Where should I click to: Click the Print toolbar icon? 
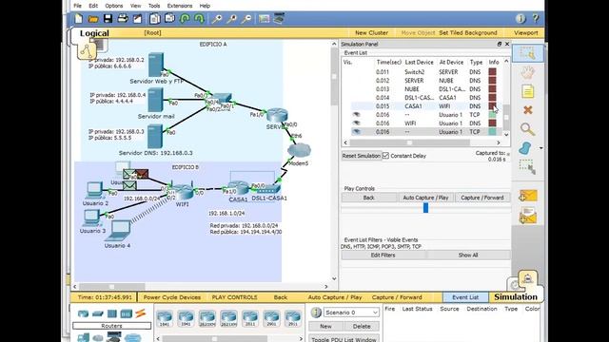(x=123, y=18)
